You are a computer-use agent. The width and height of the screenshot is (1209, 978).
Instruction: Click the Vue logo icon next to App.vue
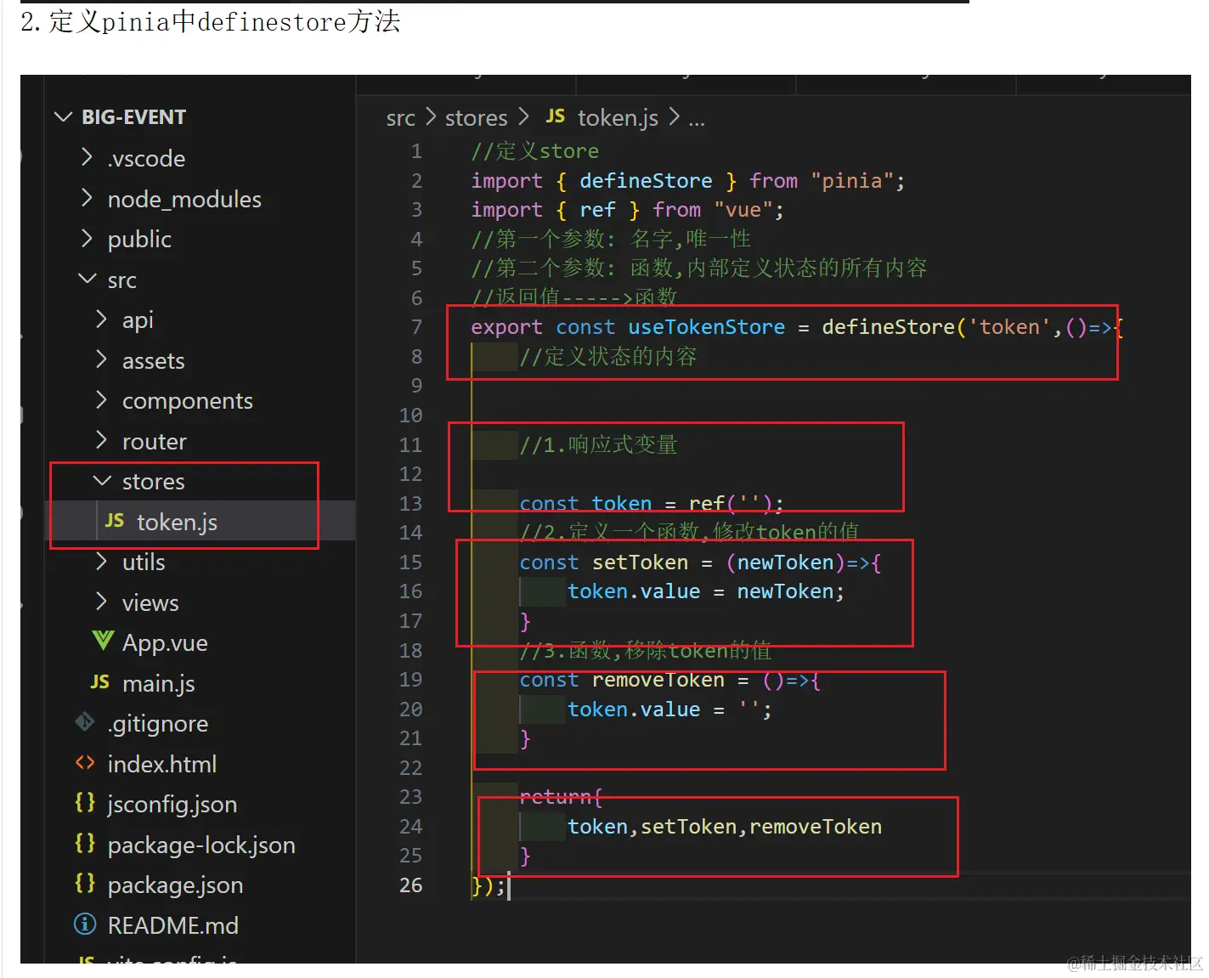coord(103,642)
